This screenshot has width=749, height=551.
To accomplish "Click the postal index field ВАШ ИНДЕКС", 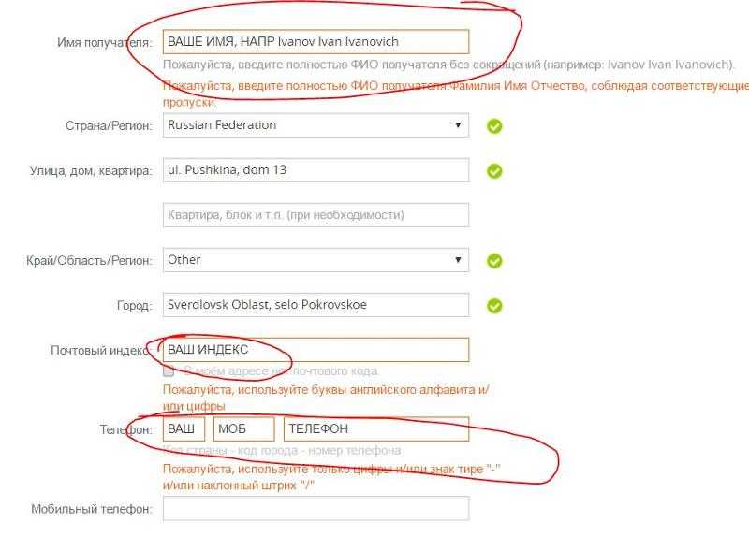I will tap(316, 350).
